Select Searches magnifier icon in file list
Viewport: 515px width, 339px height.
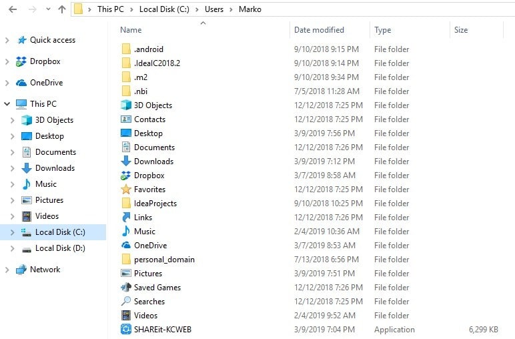126,301
